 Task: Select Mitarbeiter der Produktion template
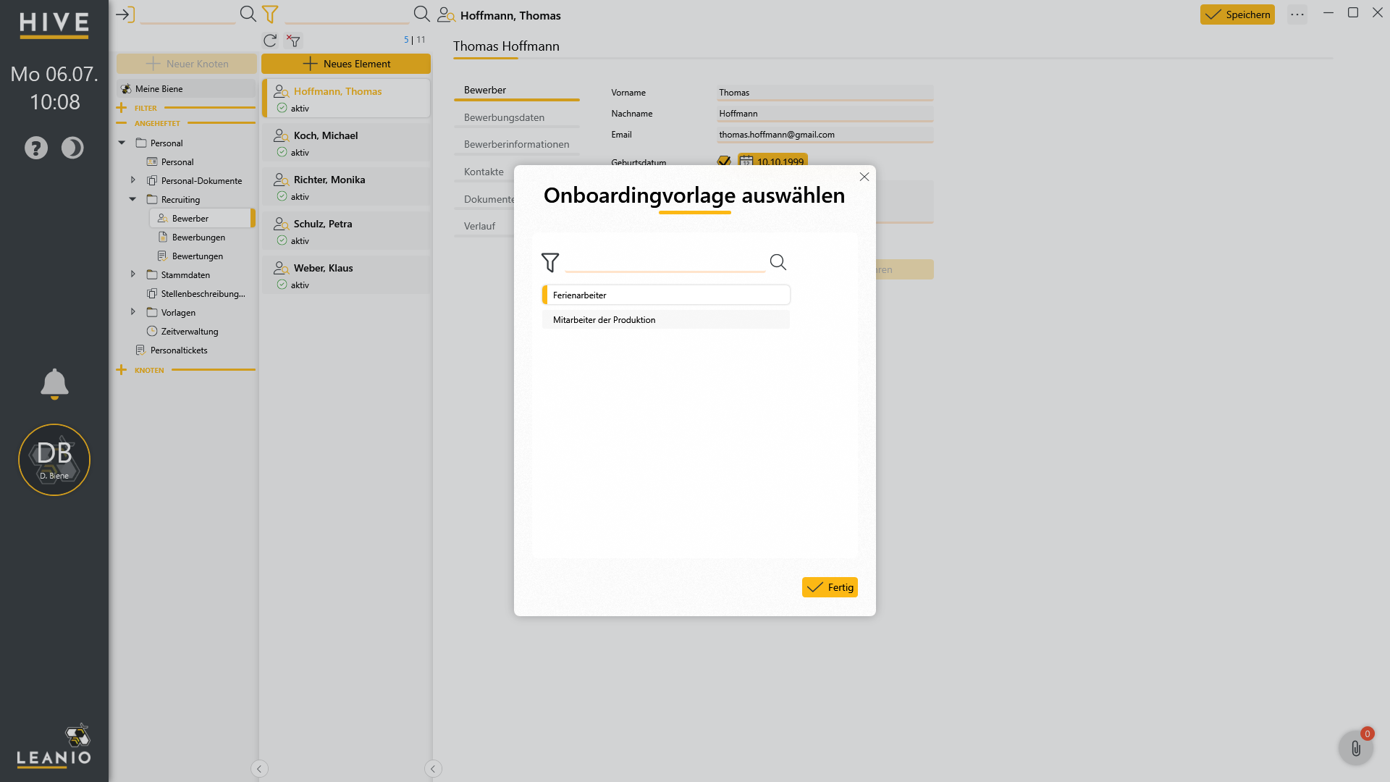pyautogui.click(x=666, y=319)
